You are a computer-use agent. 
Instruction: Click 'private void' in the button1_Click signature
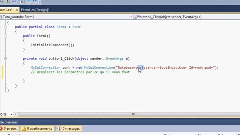(35, 58)
